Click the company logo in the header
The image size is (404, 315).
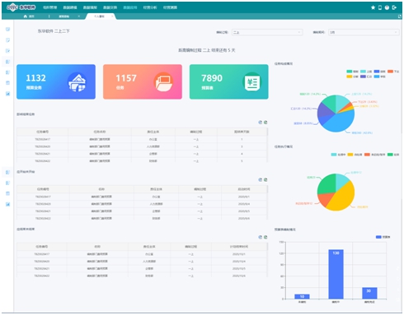[21, 7]
